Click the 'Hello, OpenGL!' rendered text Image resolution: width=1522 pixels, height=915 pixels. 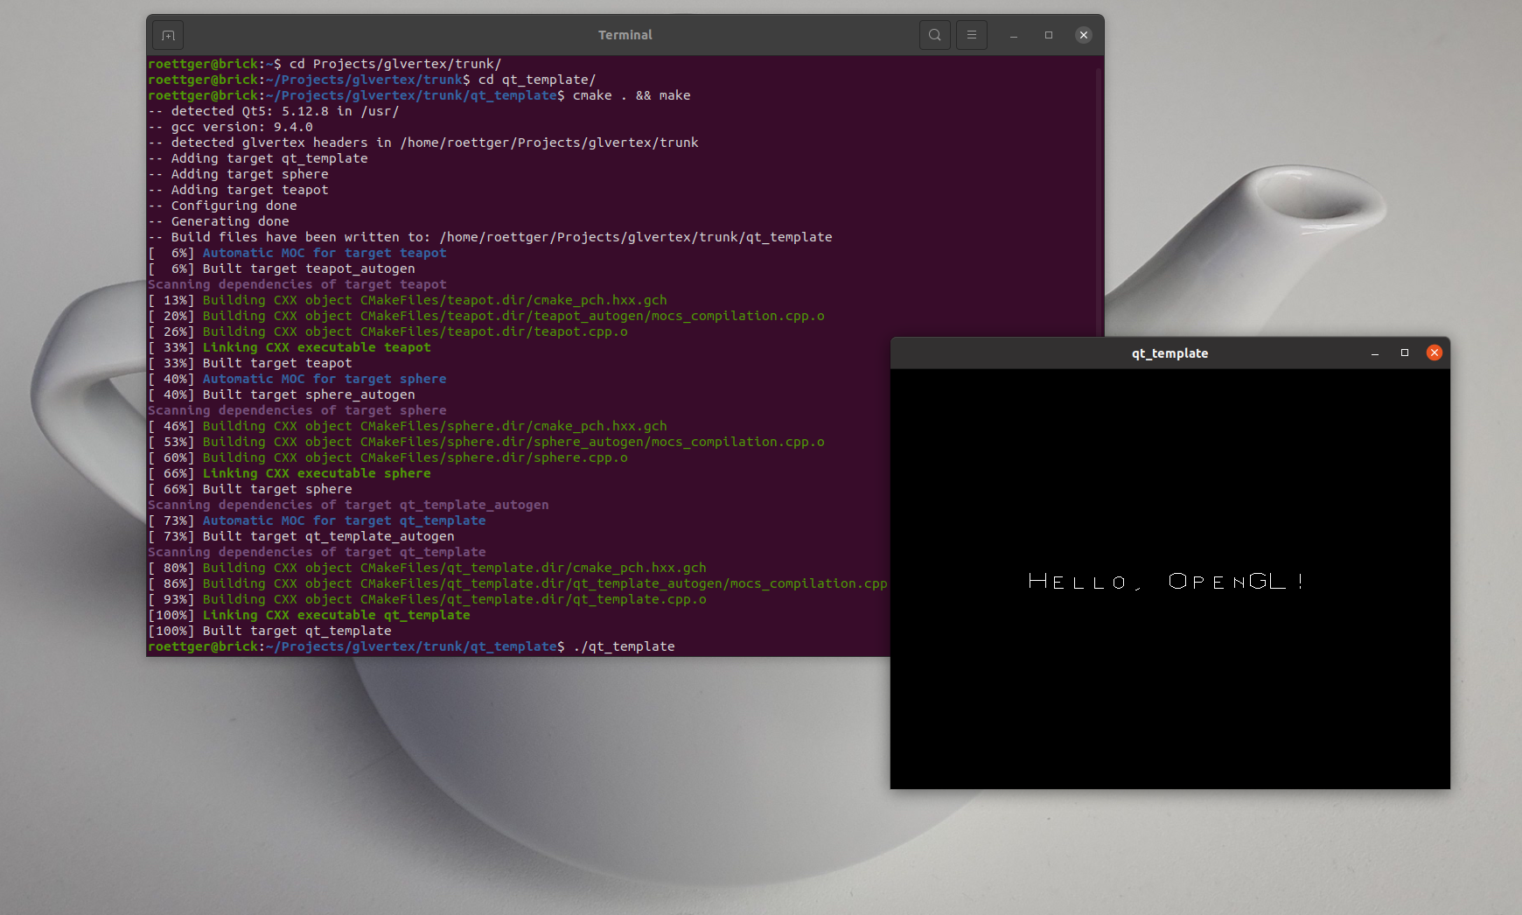point(1166,582)
